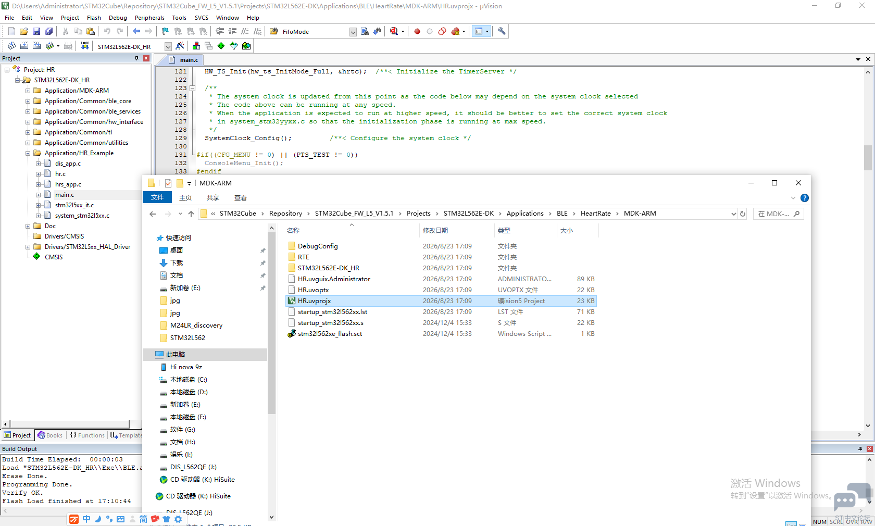
Task: Disable all breakpoints icon
Action: pyautogui.click(x=442, y=31)
